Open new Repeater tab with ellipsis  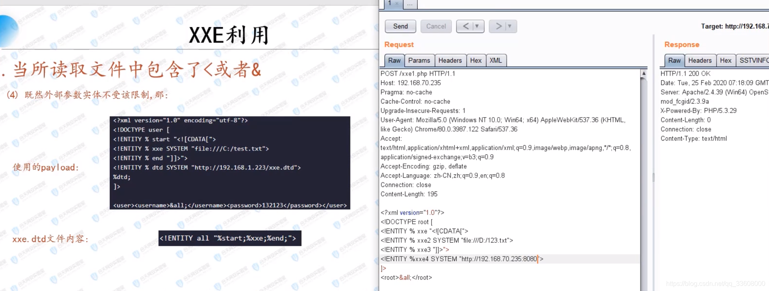(x=410, y=4)
